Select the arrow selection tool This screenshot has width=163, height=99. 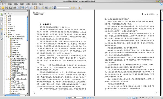pyautogui.click(x=39, y=8)
